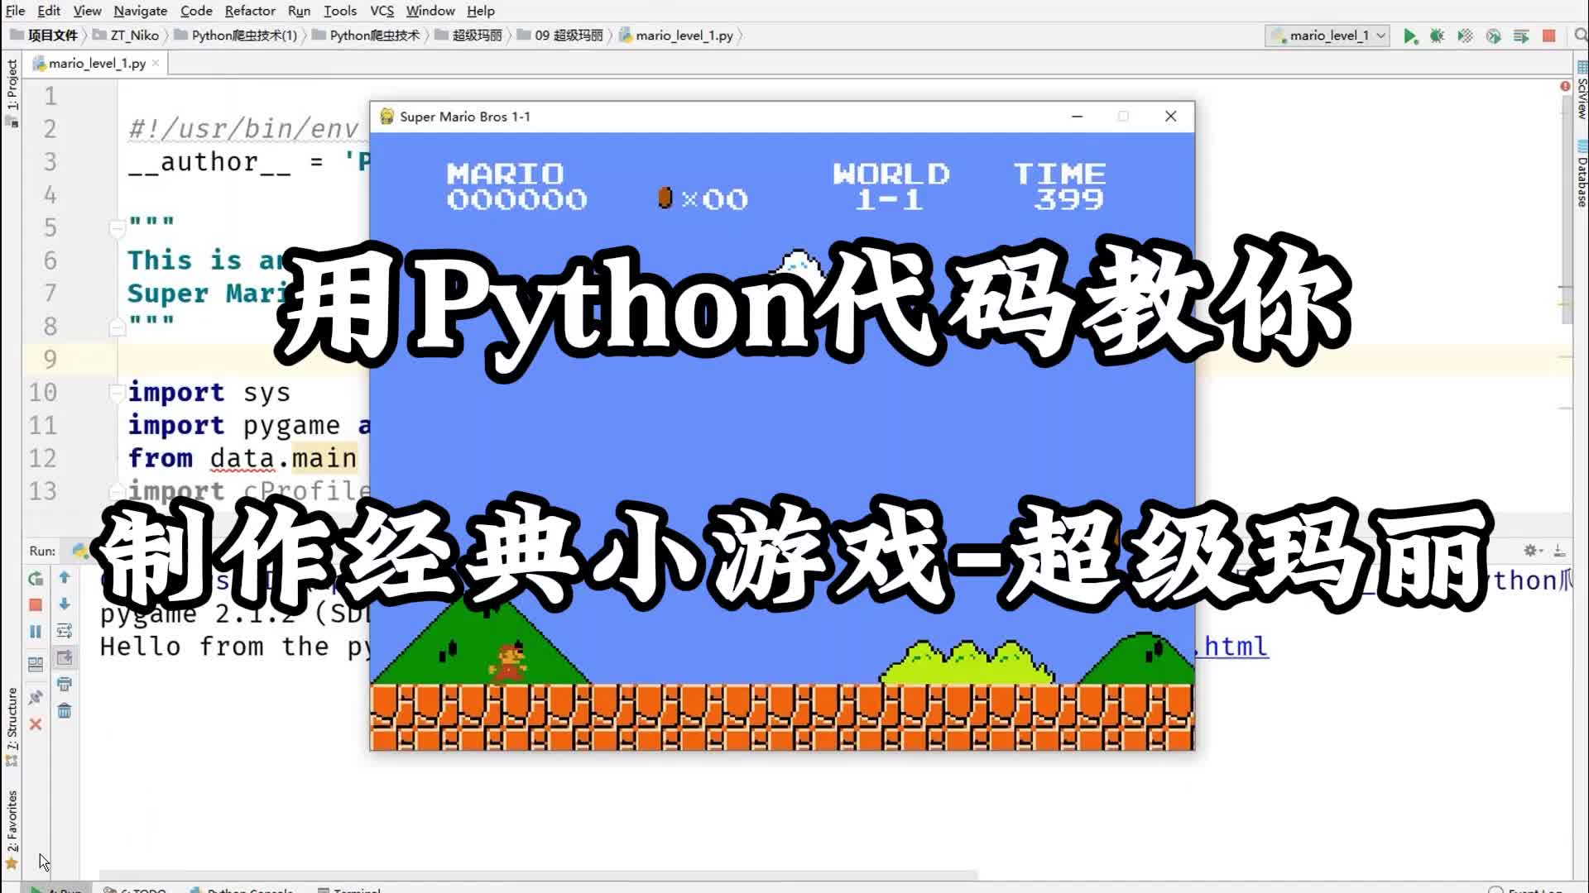Expand the 09 超级玛丽 breadcrumb folder
This screenshot has height=893, width=1589.
563,36
